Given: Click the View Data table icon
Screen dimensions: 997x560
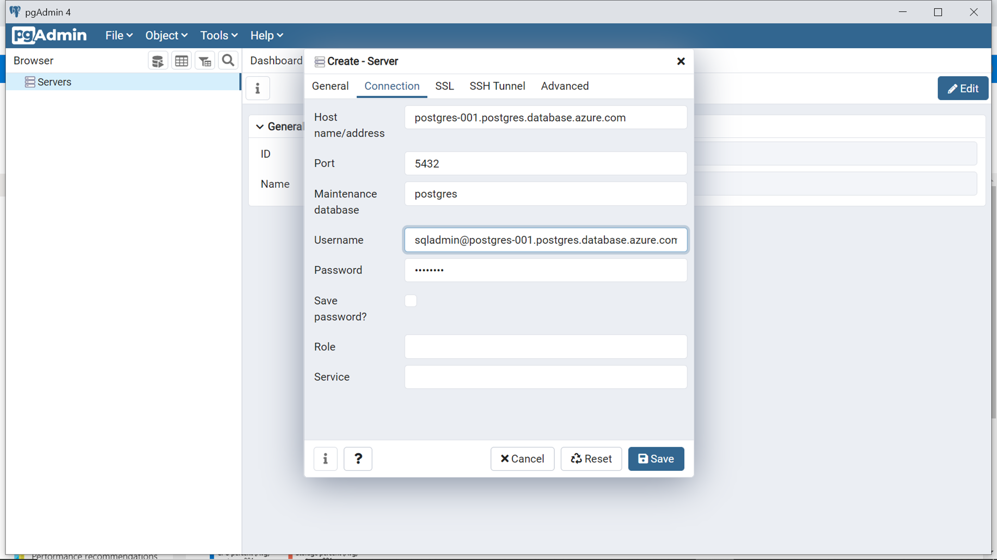Looking at the screenshot, I should coord(181,61).
